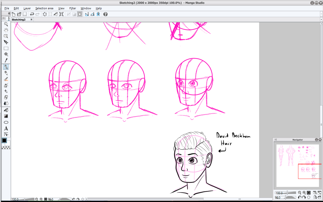The width and height of the screenshot is (323, 202).
Task: Click the Undo arrow in the toolbar
Action: (x=32, y=14)
